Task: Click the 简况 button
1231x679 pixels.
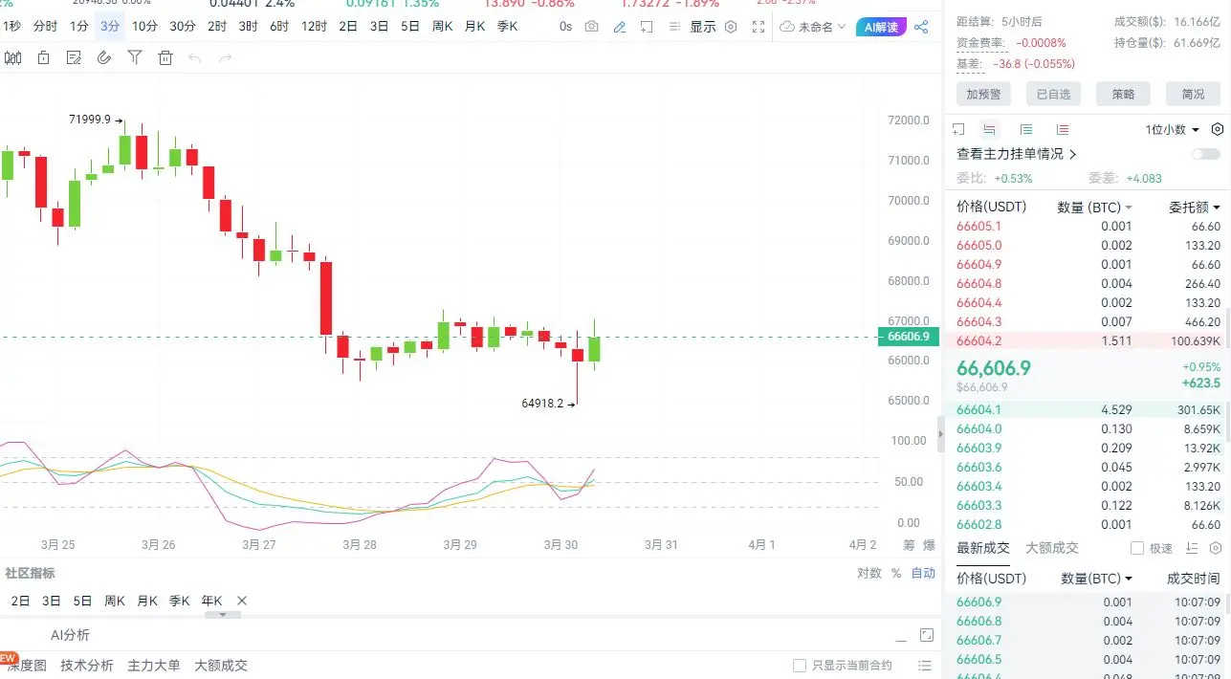Action: (x=1193, y=94)
